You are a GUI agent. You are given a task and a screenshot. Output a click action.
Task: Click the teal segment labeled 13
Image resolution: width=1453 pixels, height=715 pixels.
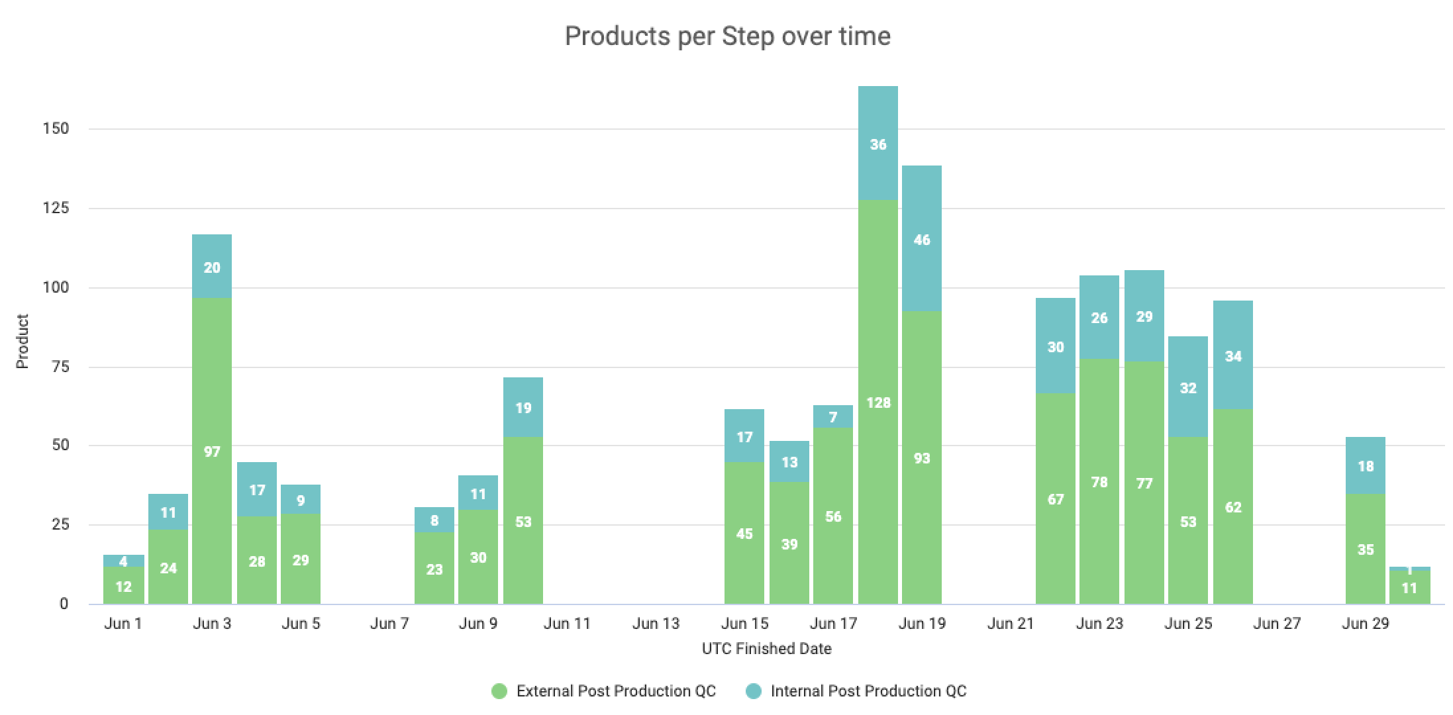click(789, 461)
